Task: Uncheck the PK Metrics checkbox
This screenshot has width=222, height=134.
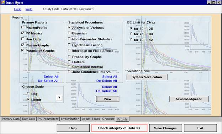Action: [23, 33]
